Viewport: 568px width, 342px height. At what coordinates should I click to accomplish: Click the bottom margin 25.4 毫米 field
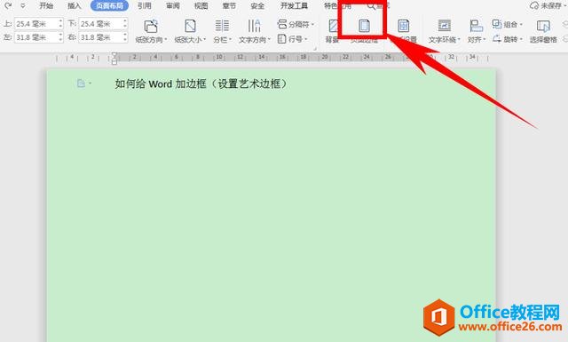100,24
